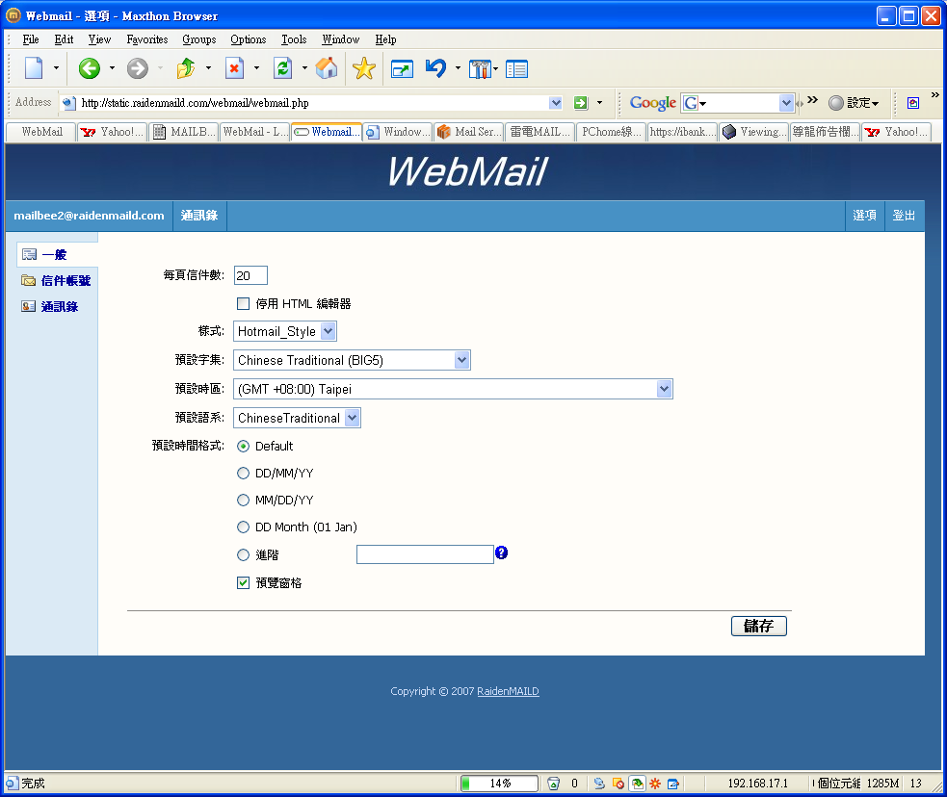Switch to the PChome browser tab
This screenshot has height=797, width=947.
click(x=612, y=132)
